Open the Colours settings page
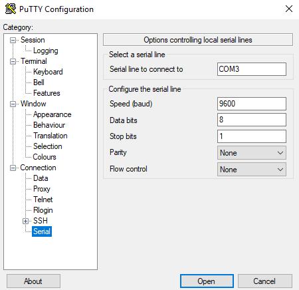Screen dimensions: 299x290 point(45,157)
